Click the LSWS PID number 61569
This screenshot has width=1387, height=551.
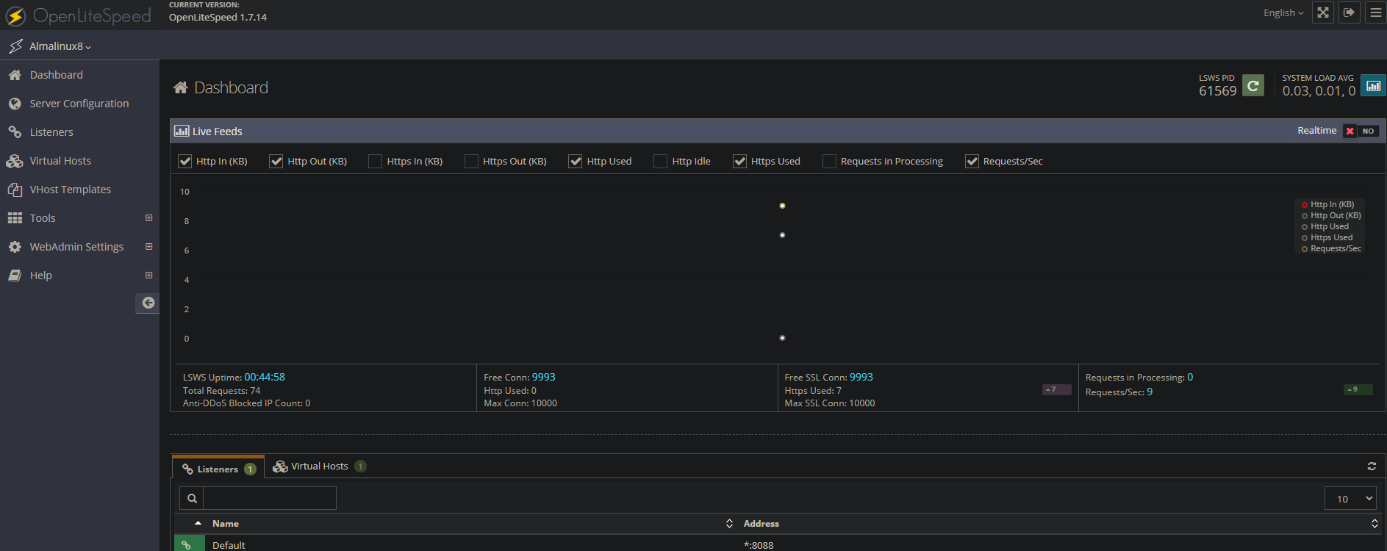pos(1218,91)
